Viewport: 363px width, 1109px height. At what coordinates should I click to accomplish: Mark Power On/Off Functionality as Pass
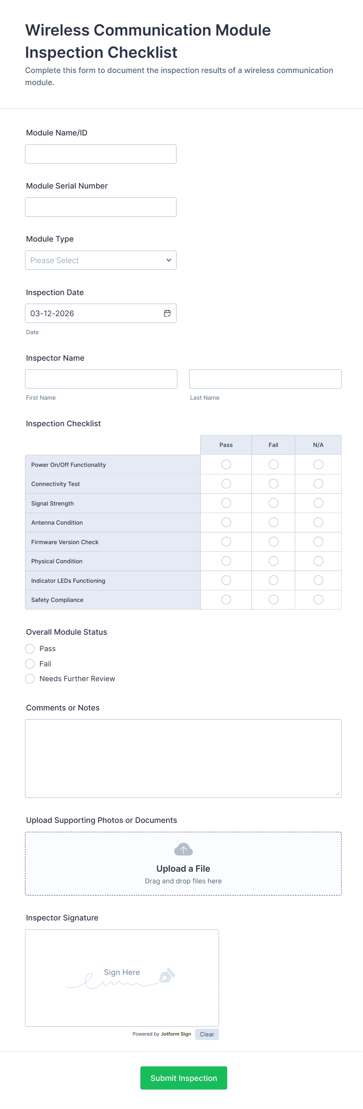tap(226, 465)
